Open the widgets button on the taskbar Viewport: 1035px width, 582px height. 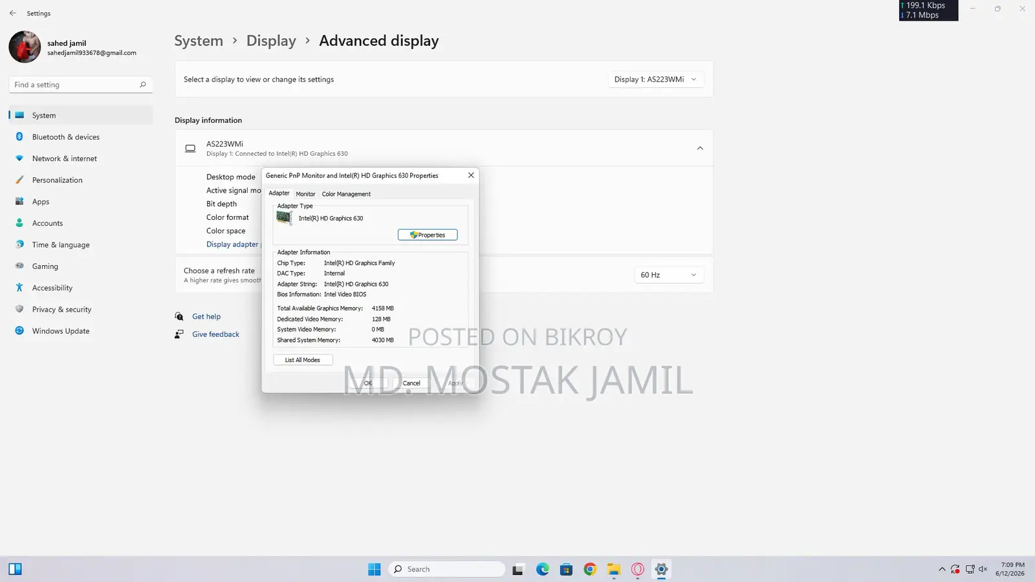(x=16, y=569)
